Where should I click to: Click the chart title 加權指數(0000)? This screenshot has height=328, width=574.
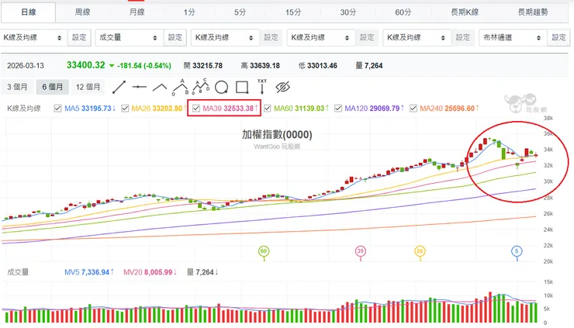277,135
